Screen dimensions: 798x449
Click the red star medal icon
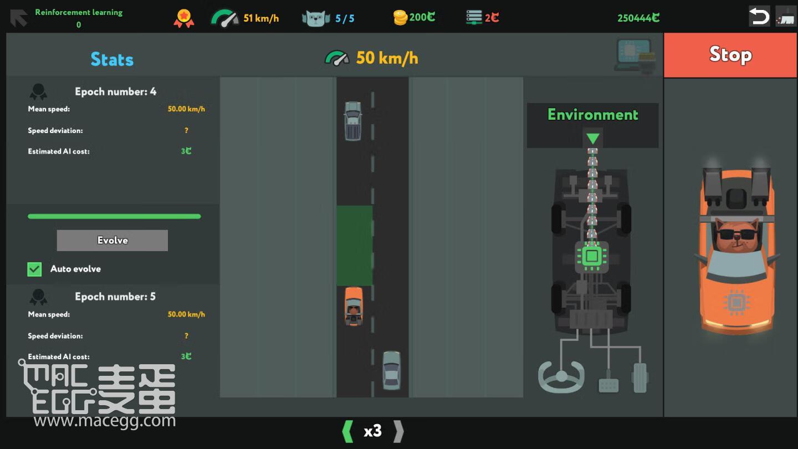click(x=184, y=18)
